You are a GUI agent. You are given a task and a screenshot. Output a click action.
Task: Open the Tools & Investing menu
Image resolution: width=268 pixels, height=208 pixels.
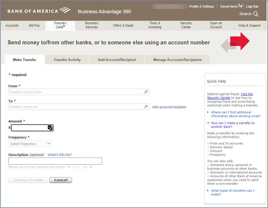[x=155, y=25]
